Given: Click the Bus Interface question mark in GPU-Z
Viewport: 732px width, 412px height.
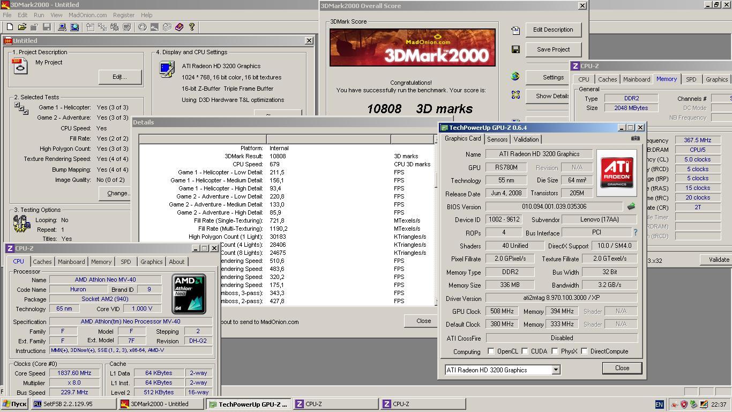Looking at the screenshot, I should 636,233.
